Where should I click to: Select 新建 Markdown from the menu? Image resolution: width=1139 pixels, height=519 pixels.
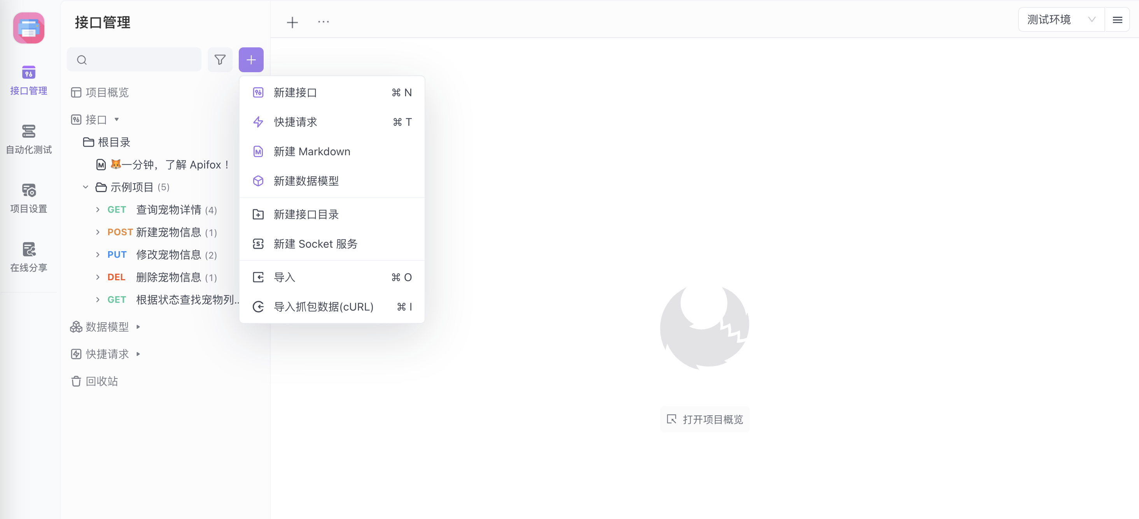(x=311, y=151)
